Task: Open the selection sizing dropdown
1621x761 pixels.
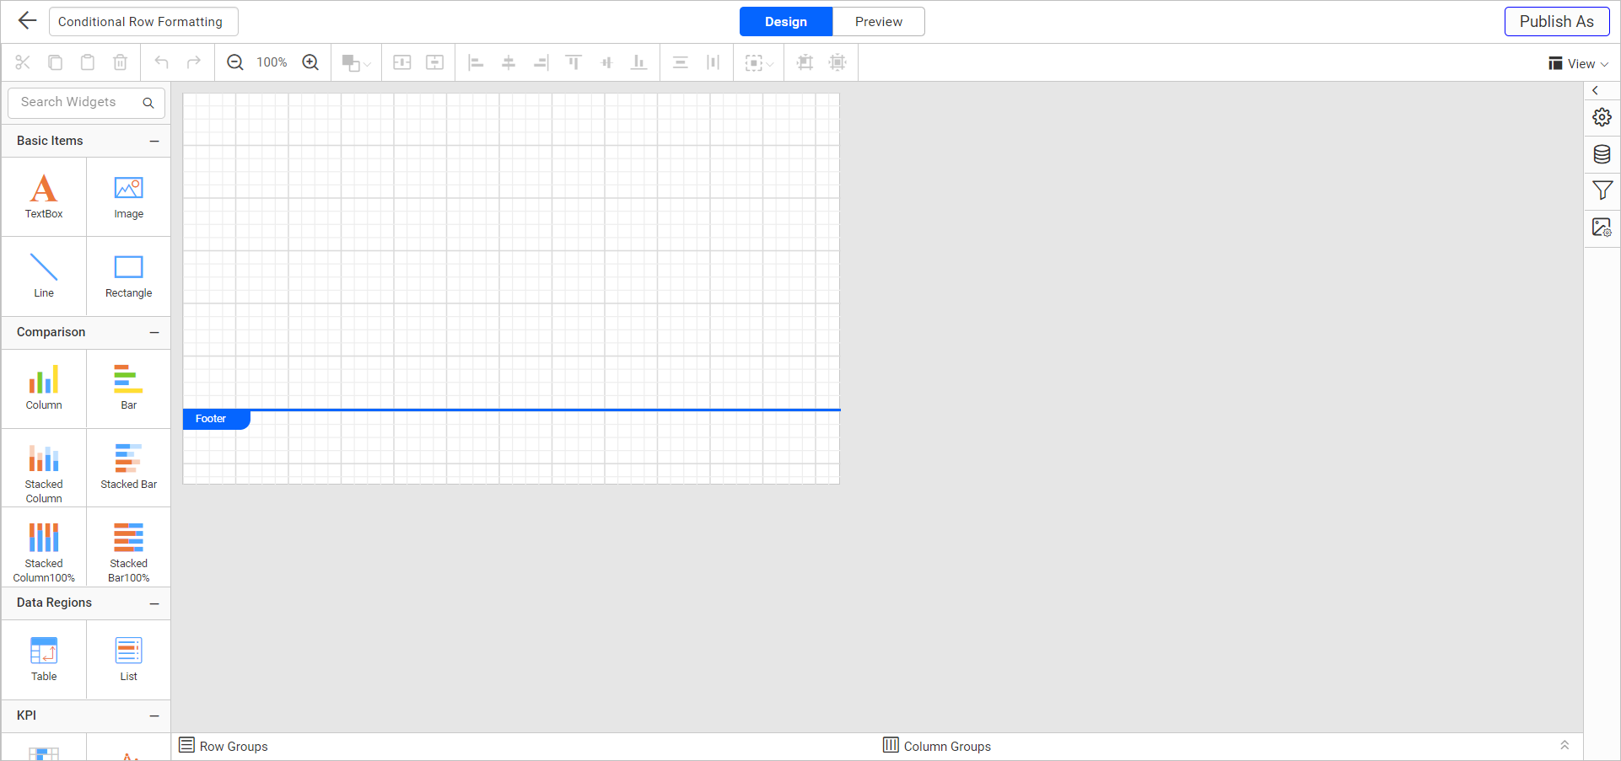Action: coord(759,62)
